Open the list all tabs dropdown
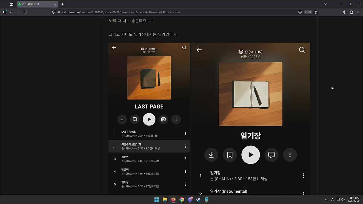Screen dimensions: 363x204 tap(325, 4)
